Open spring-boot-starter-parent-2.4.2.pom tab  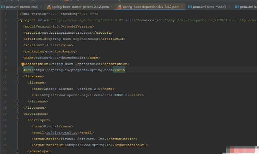pyautogui.click(x=80, y=7)
